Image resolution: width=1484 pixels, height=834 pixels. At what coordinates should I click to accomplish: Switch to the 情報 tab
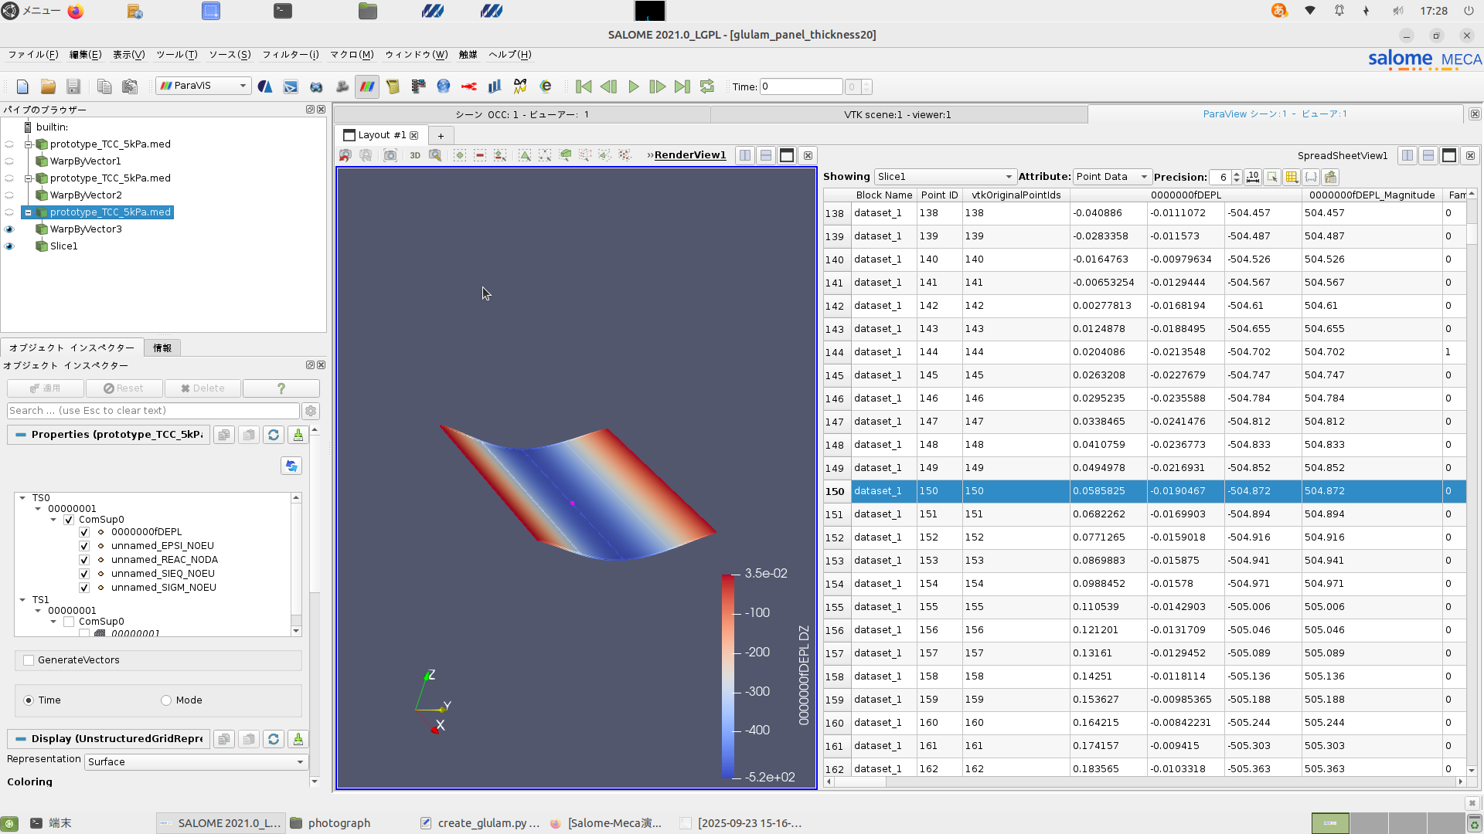162,348
